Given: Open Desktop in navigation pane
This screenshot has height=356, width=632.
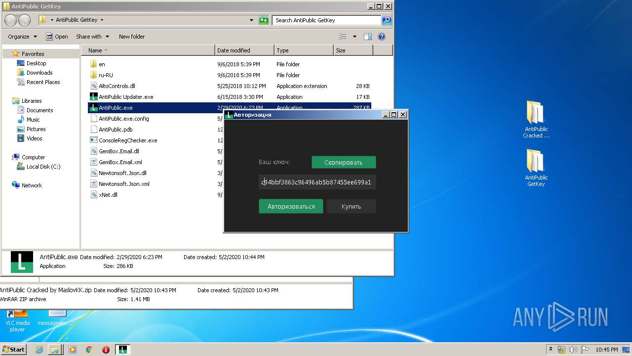Looking at the screenshot, I should [x=36, y=63].
